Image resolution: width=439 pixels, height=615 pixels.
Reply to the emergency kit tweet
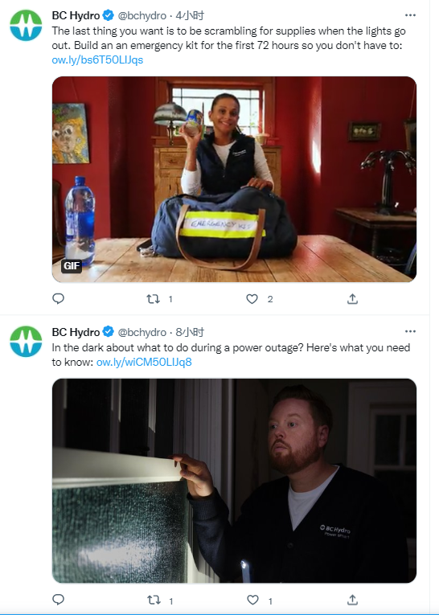[58, 299]
